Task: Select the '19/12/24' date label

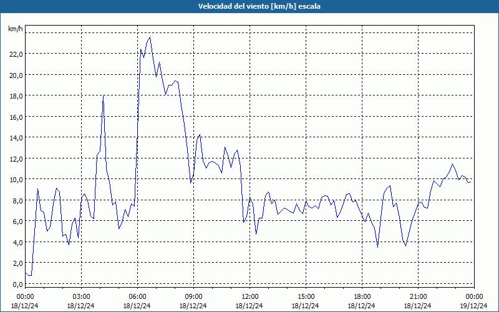Action: pyautogui.click(x=474, y=306)
